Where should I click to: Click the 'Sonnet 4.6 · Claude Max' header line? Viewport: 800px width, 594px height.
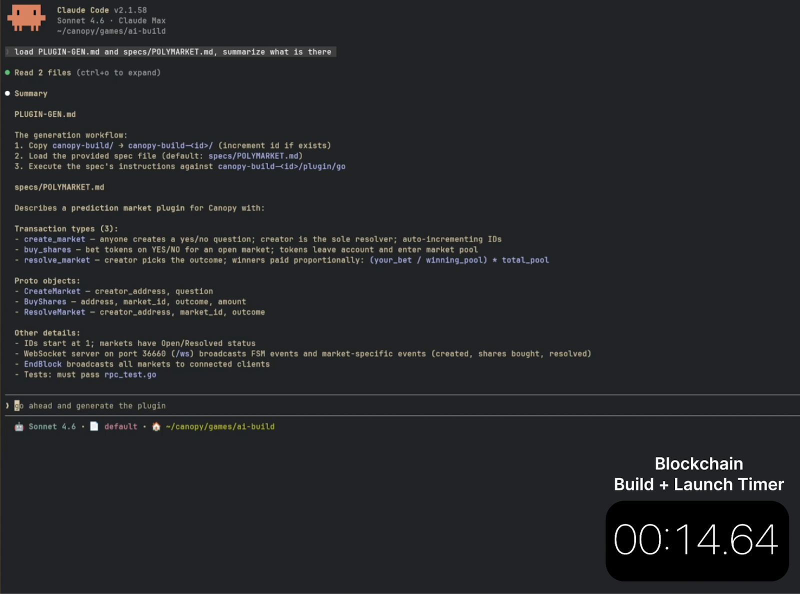pos(111,20)
